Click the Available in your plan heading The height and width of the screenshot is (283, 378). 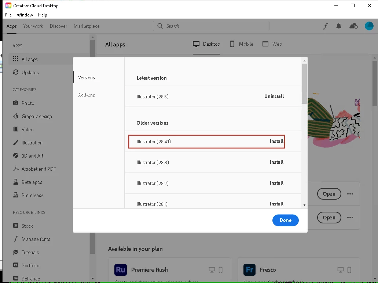pyautogui.click(x=135, y=249)
